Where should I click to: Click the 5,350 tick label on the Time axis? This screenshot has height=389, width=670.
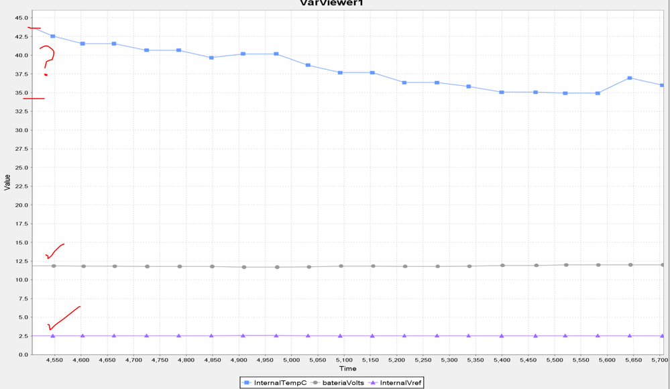[x=476, y=360]
